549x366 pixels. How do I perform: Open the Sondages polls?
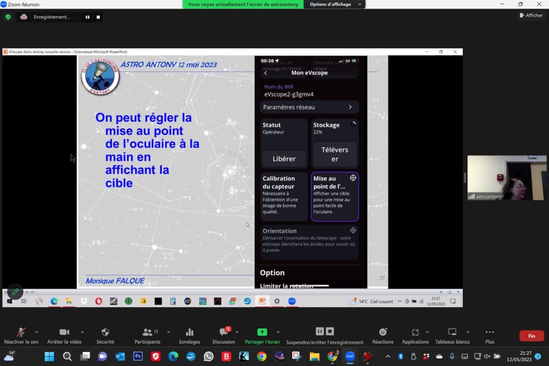click(x=189, y=335)
